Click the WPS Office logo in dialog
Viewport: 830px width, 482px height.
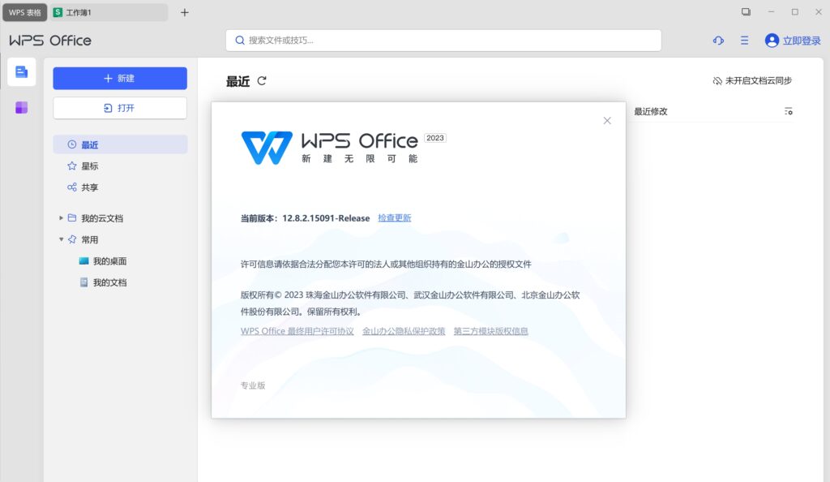(x=267, y=148)
